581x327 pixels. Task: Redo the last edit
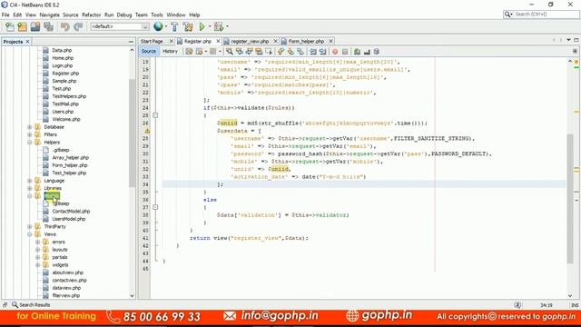pos(78,26)
